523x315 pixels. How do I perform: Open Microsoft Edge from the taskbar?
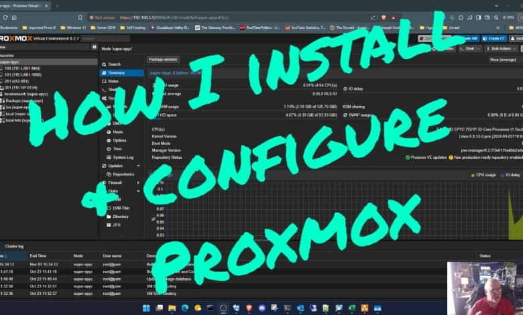pos(185,308)
